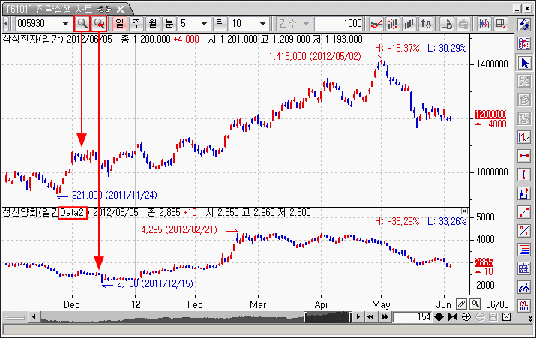The image size is (536, 338).
Task: Select the parallel horizontal lines tool
Action: 525,249
